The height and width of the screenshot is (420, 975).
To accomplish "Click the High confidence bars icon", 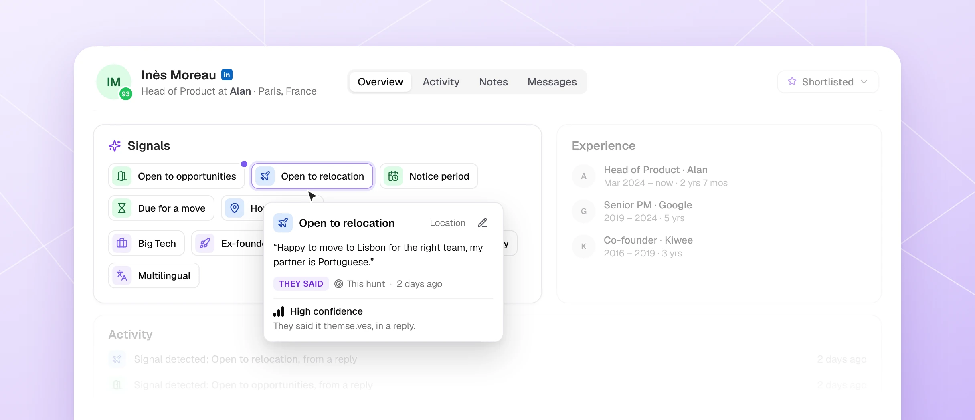I will [279, 311].
